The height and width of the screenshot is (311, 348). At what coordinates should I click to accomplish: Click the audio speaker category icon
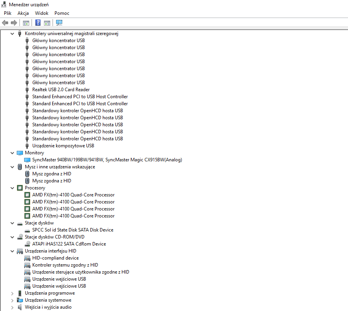(x=20, y=307)
